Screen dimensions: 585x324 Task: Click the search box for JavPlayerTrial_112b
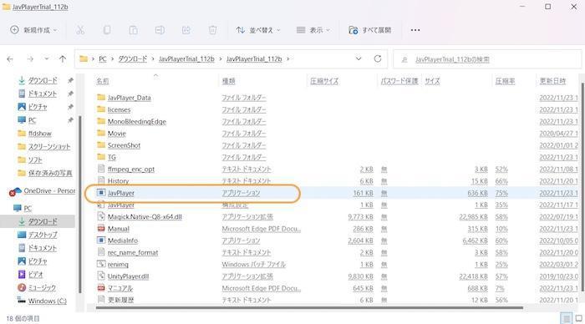point(487,59)
